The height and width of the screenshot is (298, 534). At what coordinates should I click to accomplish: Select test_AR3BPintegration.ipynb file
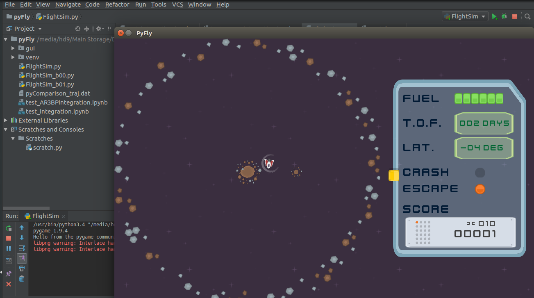(63, 102)
